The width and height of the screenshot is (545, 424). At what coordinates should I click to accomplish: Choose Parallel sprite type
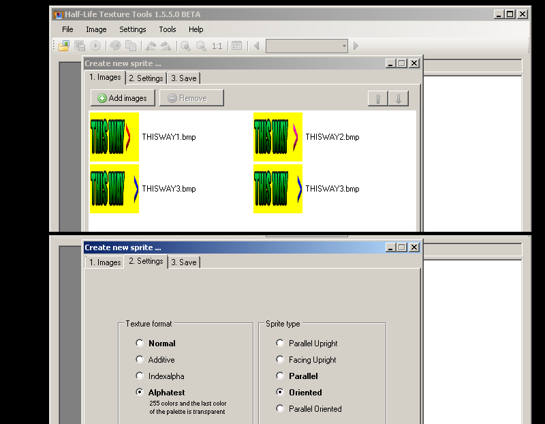[x=297, y=376]
